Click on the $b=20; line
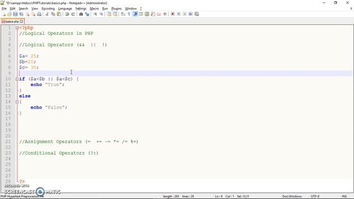This screenshot has width=354, height=199. pos(27,62)
